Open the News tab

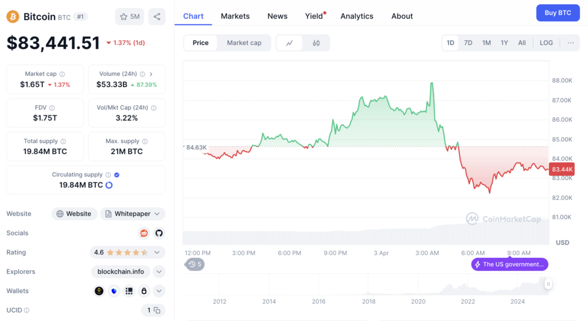pyautogui.click(x=277, y=16)
